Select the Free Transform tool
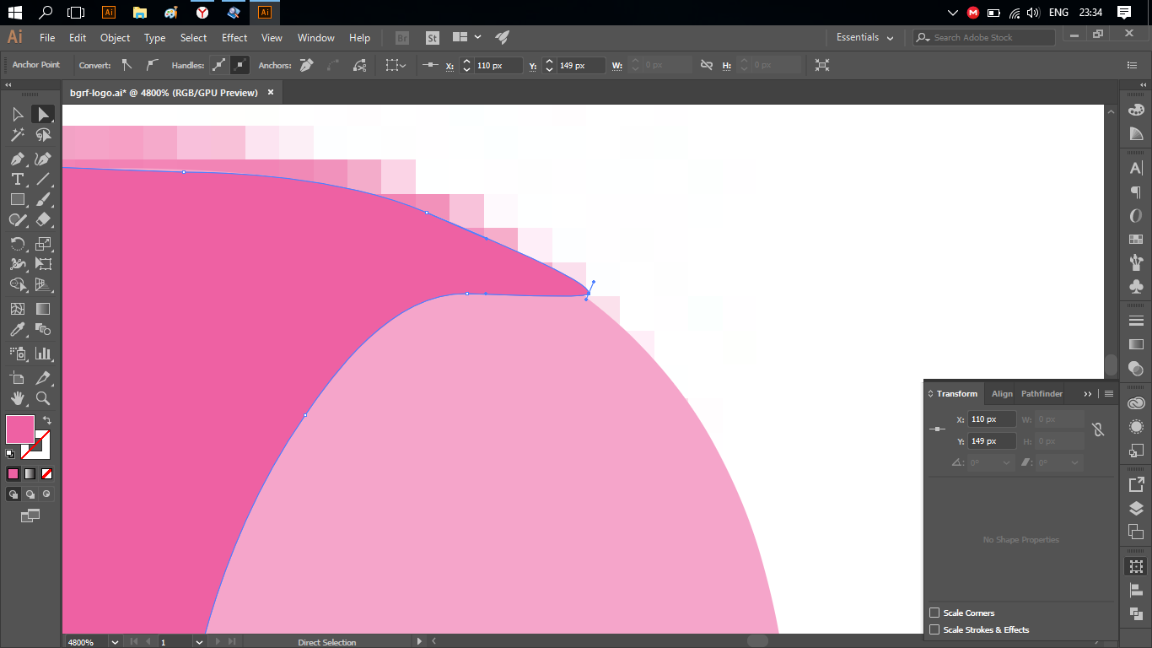Screen dimensions: 1152x648 [43, 264]
